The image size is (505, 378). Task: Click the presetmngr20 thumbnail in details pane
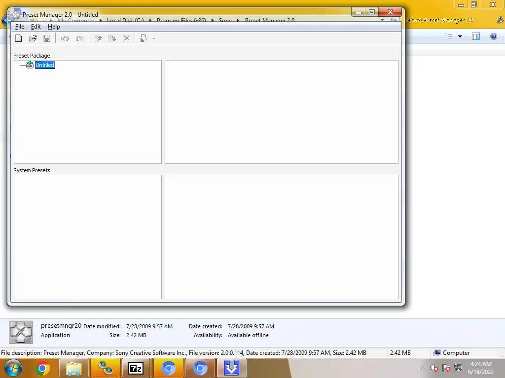coord(21,332)
